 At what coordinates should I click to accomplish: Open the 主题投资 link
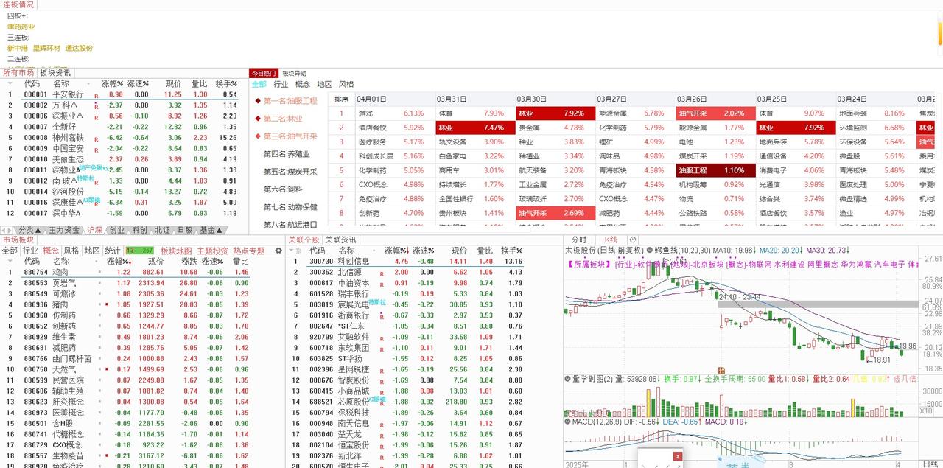(213, 251)
